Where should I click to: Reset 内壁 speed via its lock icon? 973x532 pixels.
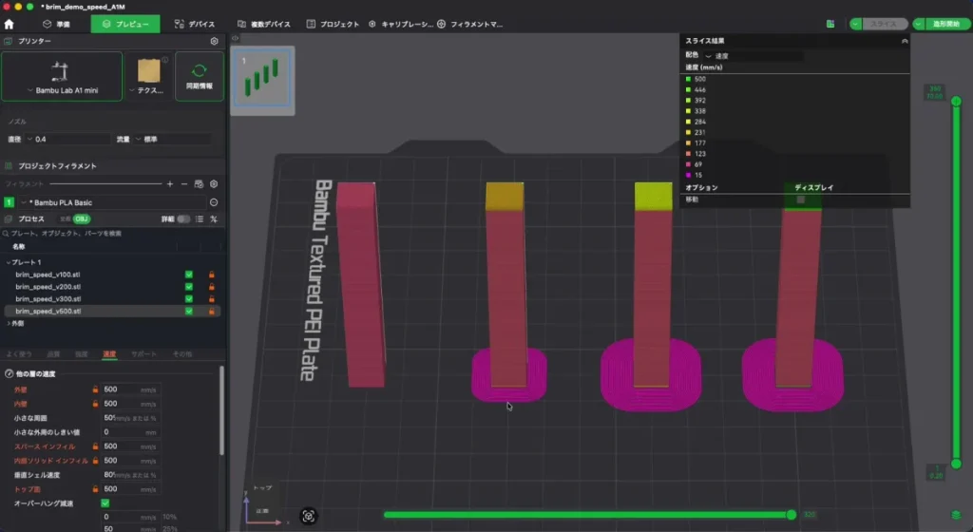96,404
